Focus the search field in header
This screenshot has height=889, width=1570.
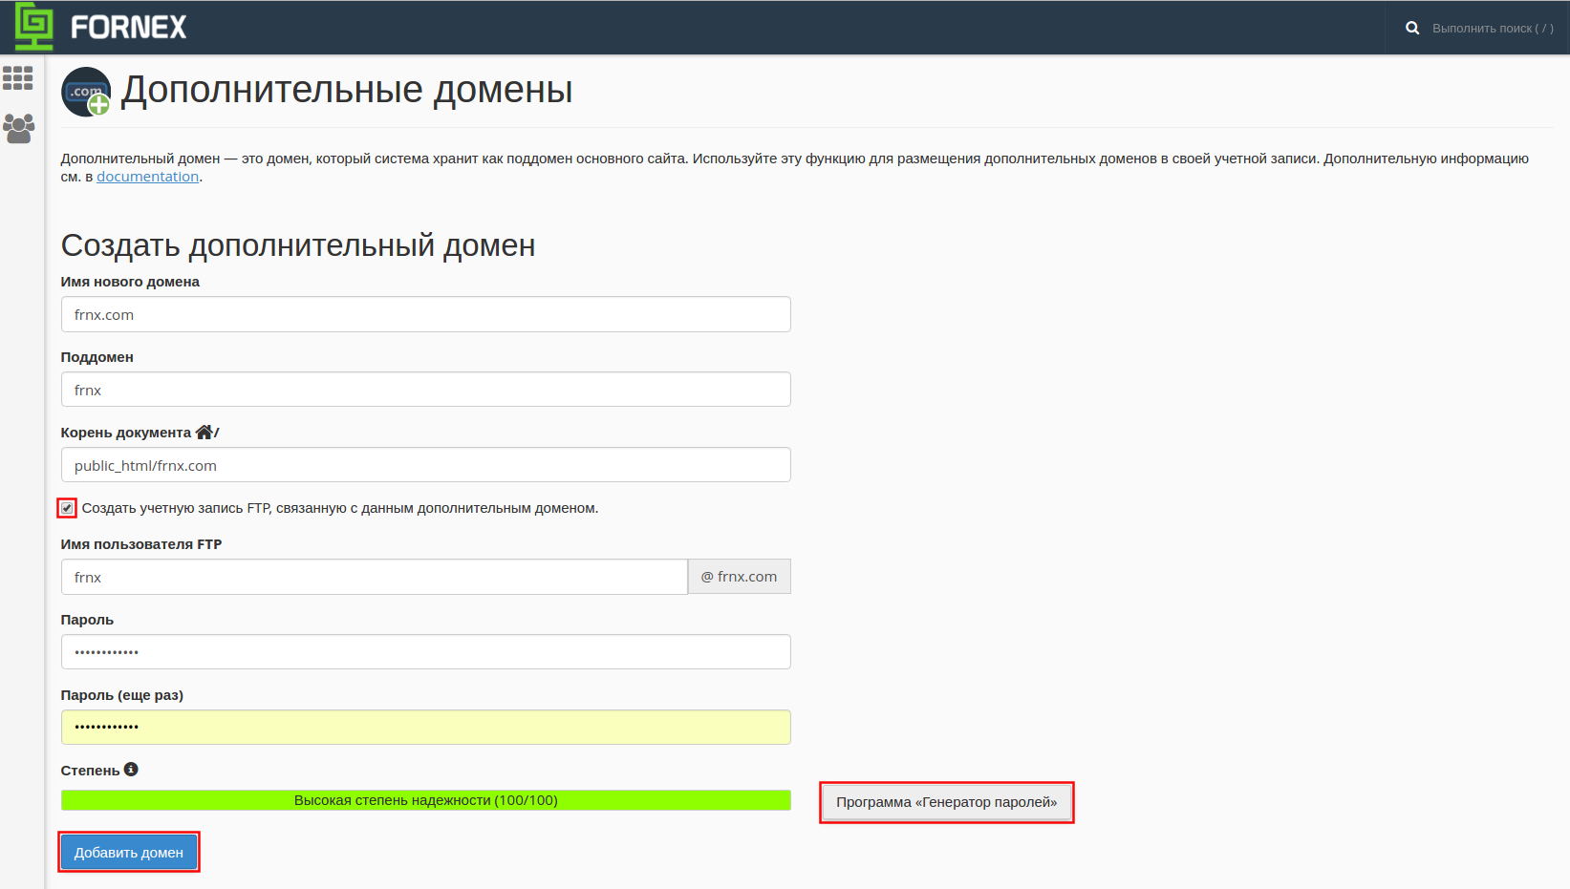coord(1493,28)
